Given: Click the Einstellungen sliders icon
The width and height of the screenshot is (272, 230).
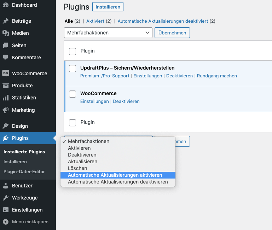Looking at the screenshot, I should coord(6,210).
